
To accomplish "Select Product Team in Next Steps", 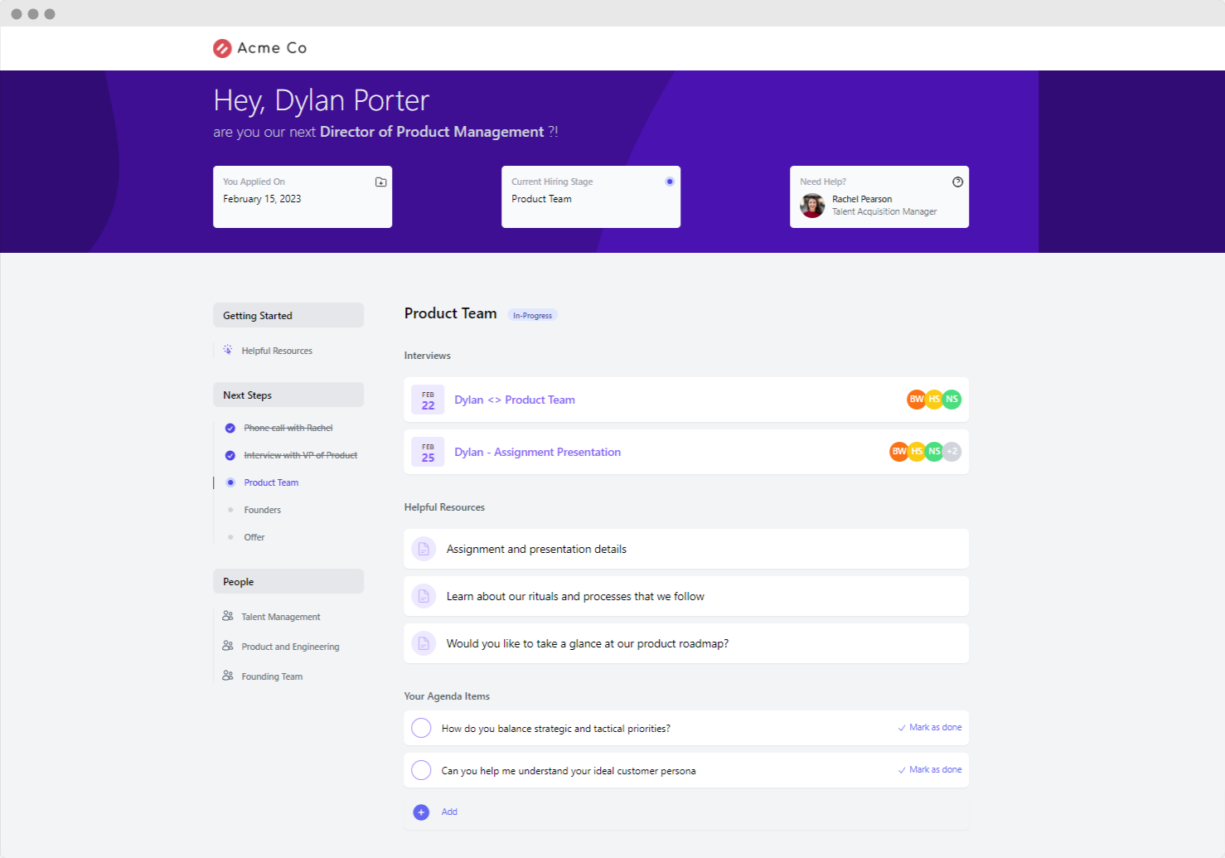I will (271, 482).
